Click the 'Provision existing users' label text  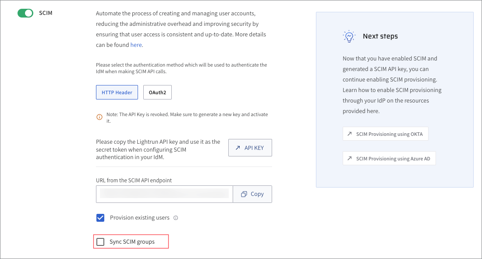(139, 218)
